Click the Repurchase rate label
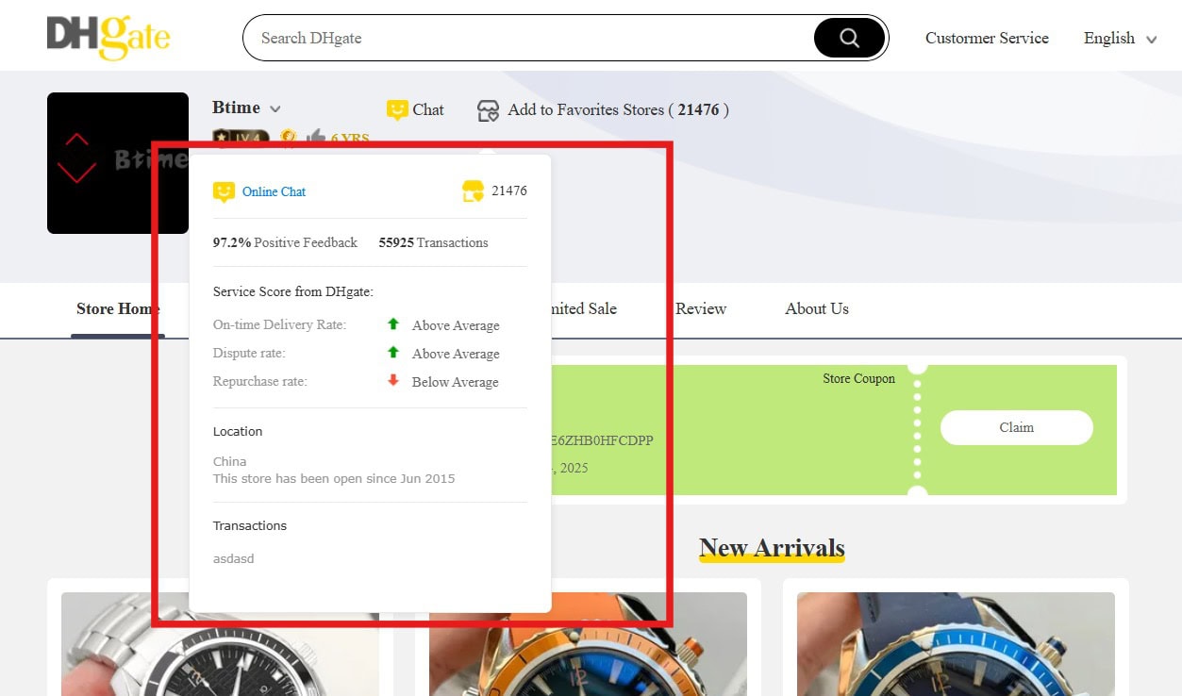 (x=260, y=382)
